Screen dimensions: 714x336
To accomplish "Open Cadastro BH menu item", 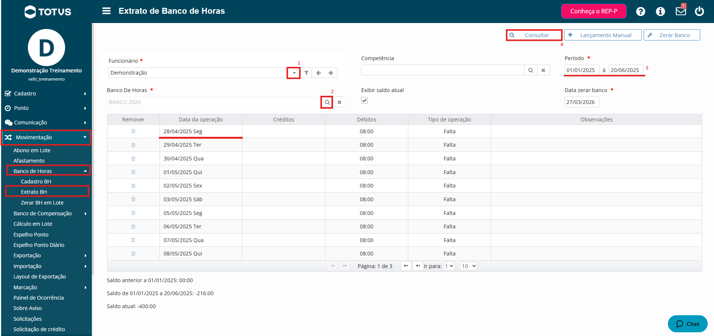I will tap(36, 182).
